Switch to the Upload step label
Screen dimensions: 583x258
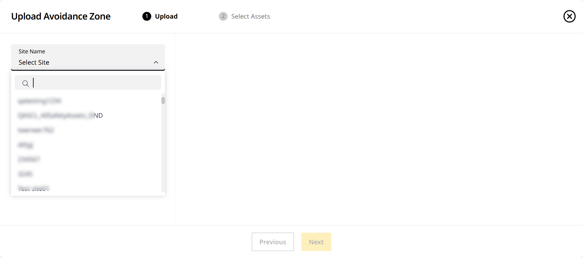(x=166, y=16)
